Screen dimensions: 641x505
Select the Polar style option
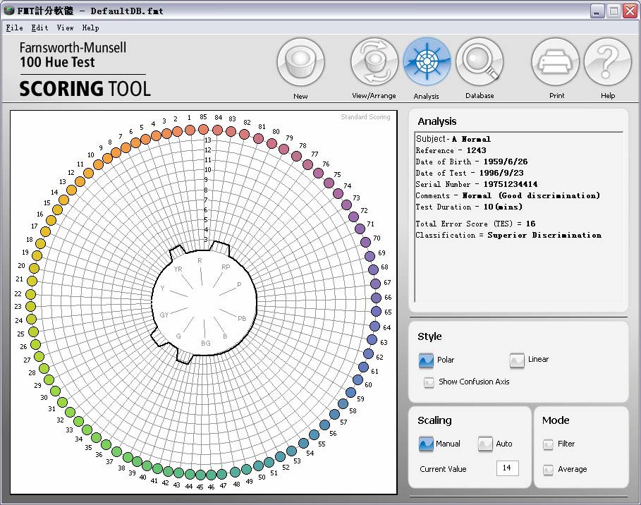pyautogui.click(x=426, y=360)
